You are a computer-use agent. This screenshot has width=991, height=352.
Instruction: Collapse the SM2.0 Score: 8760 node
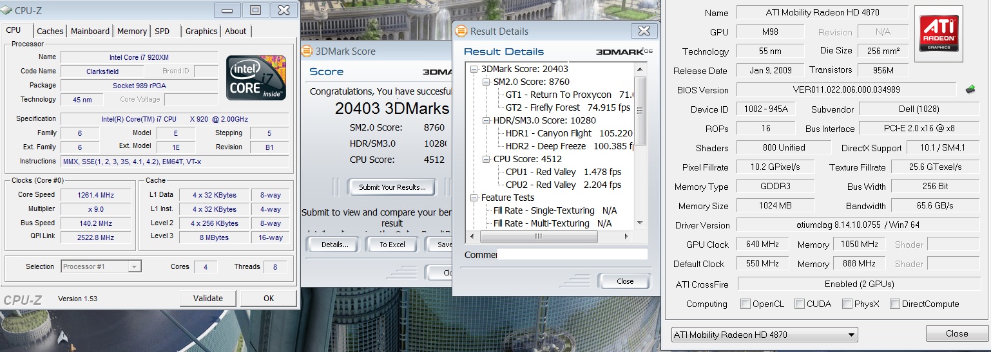(486, 82)
